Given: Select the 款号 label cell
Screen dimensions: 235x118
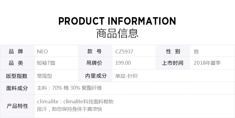Looking at the screenshot, I should coord(95,51).
